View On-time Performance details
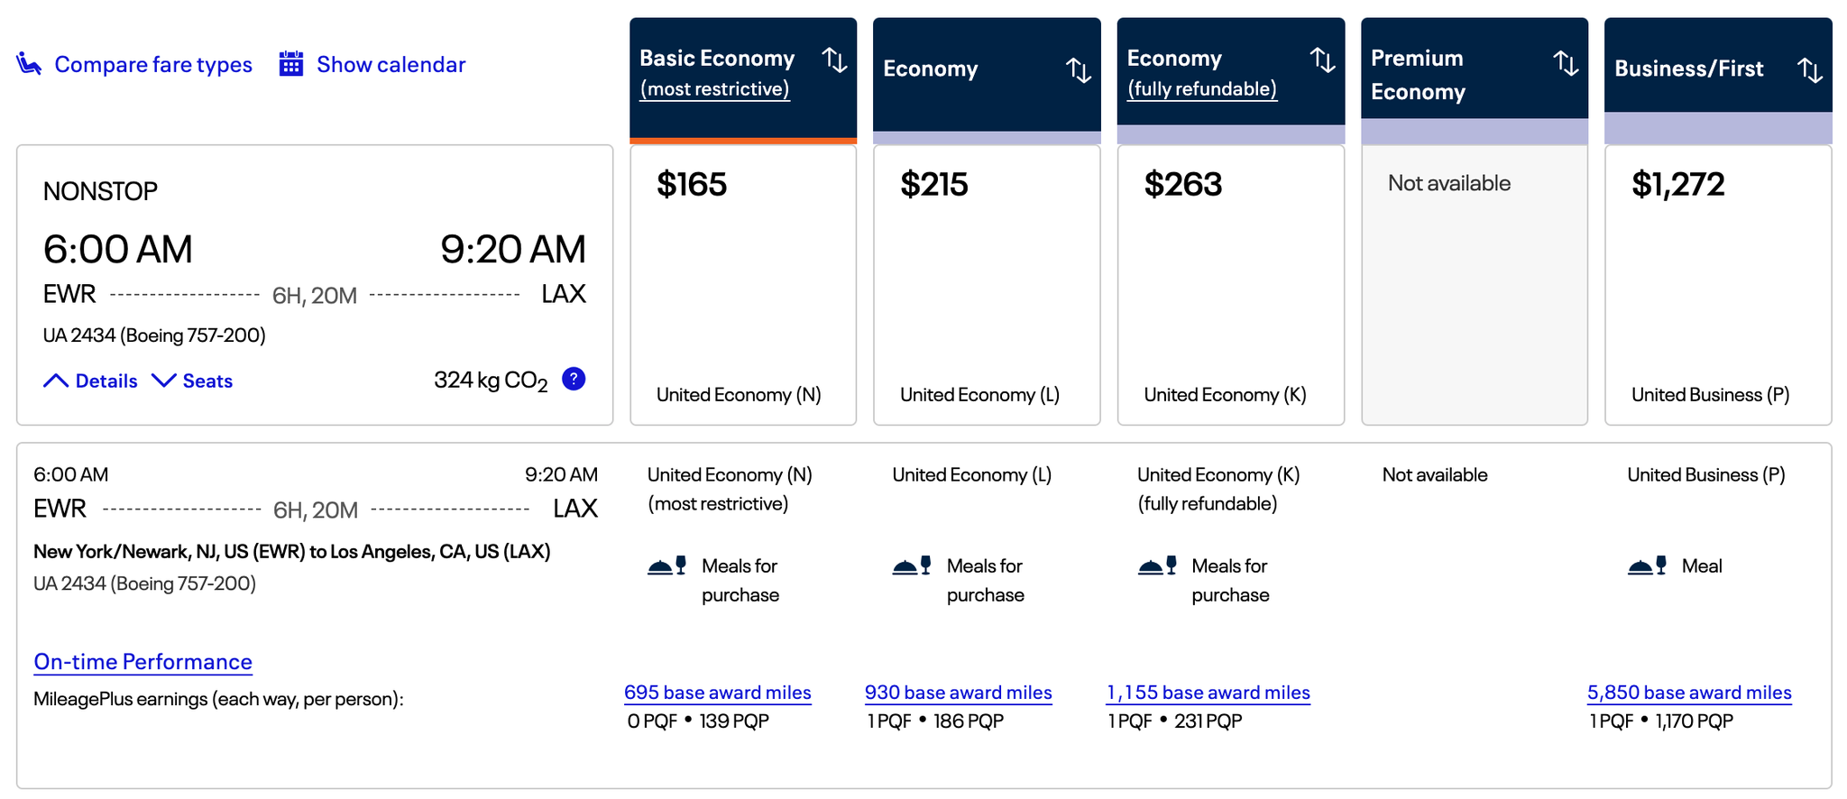1847x799 pixels. click(x=142, y=661)
